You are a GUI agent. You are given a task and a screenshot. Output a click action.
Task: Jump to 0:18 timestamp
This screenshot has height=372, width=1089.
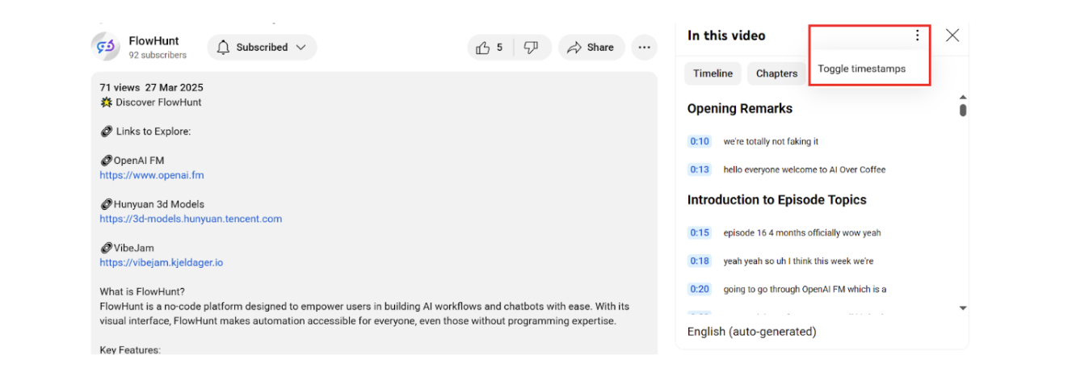tap(700, 261)
